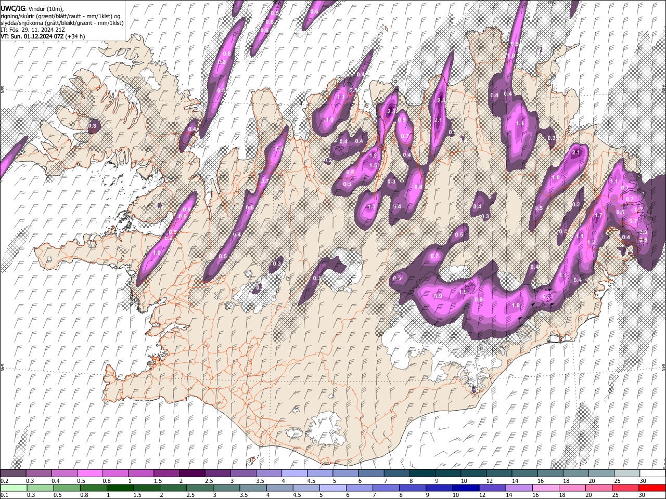
Task: Select the bright red 30 rain legend swatch
Action: coord(652,488)
